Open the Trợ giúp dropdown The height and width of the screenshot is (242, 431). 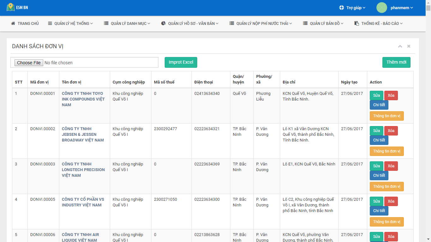point(352,8)
